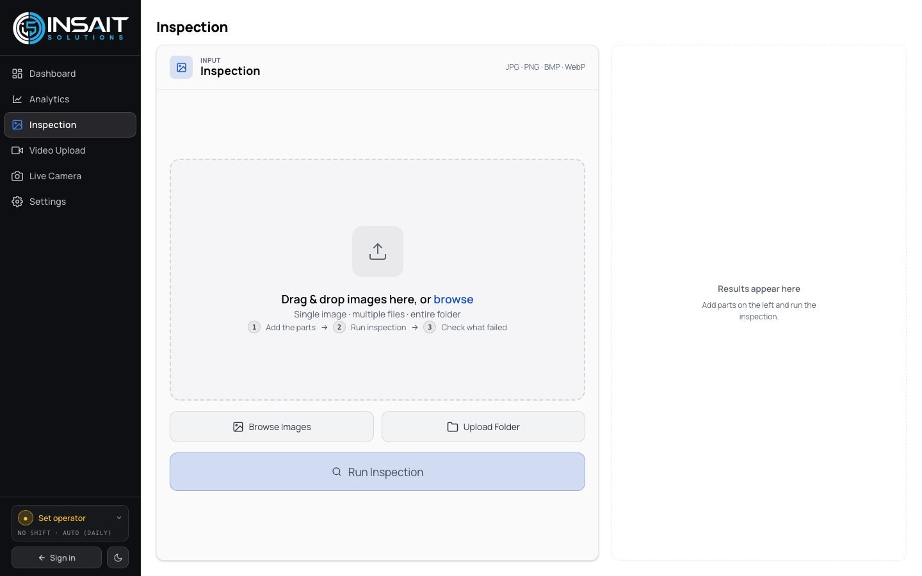This screenshot has width=922, height=576.
Task: Click the browse link in drop zone
Action: pos(453,300)
